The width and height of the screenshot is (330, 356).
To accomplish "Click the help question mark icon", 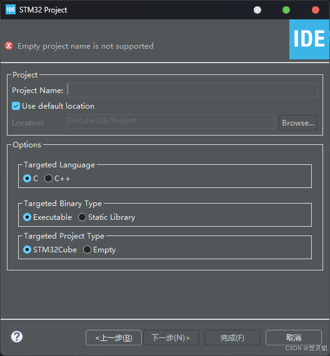I will pyautogui.click(x=17, y=337).
